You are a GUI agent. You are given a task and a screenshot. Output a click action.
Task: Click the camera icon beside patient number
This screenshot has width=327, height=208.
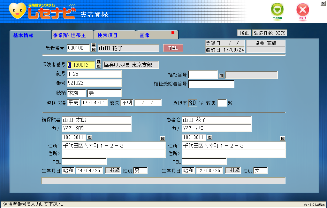(93, 45)
